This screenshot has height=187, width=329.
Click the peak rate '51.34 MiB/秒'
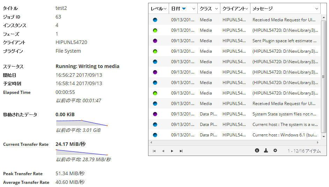click(x=70, y=174)
